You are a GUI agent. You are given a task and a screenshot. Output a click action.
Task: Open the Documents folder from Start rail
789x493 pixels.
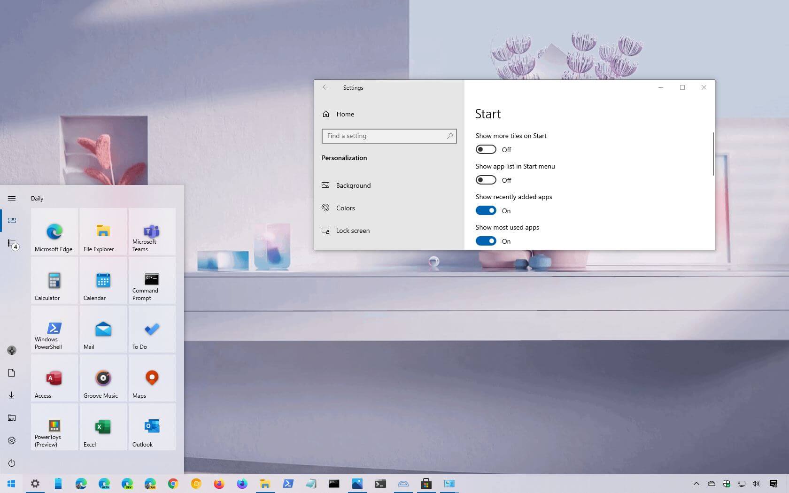pos(12,373)
